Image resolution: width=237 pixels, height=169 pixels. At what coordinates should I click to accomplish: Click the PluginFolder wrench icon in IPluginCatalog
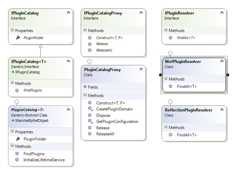[18, 37]
